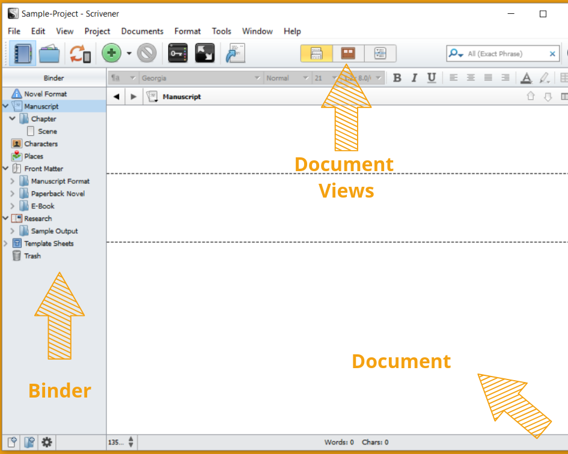Select the Characters folder

point(41,144)
